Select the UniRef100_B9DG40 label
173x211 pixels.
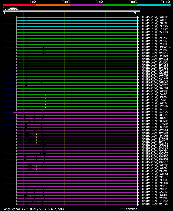(x=155, y=53)
